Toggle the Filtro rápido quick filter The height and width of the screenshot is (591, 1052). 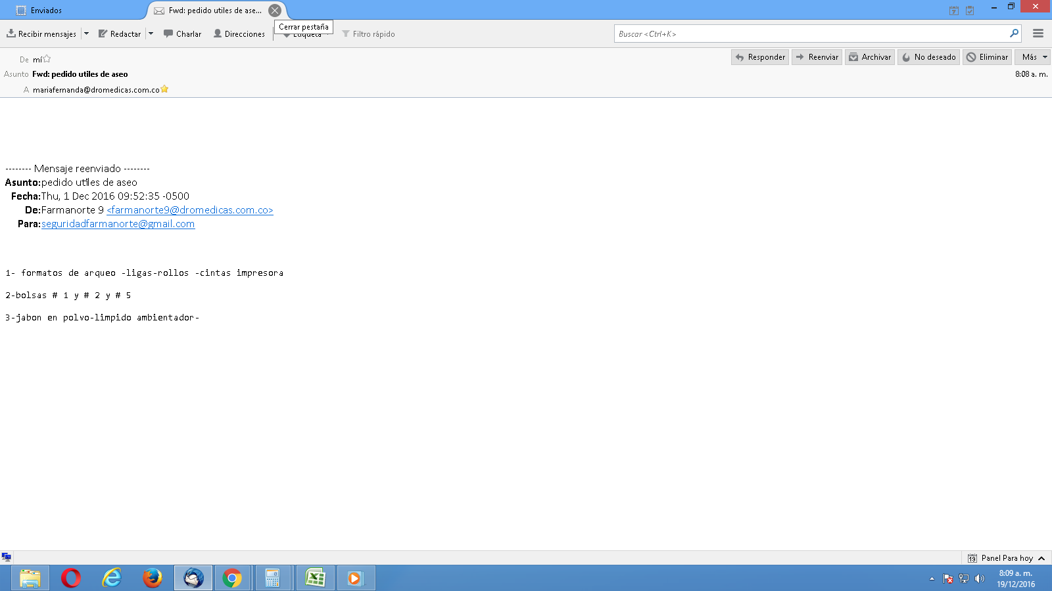[x=368, y=34]
